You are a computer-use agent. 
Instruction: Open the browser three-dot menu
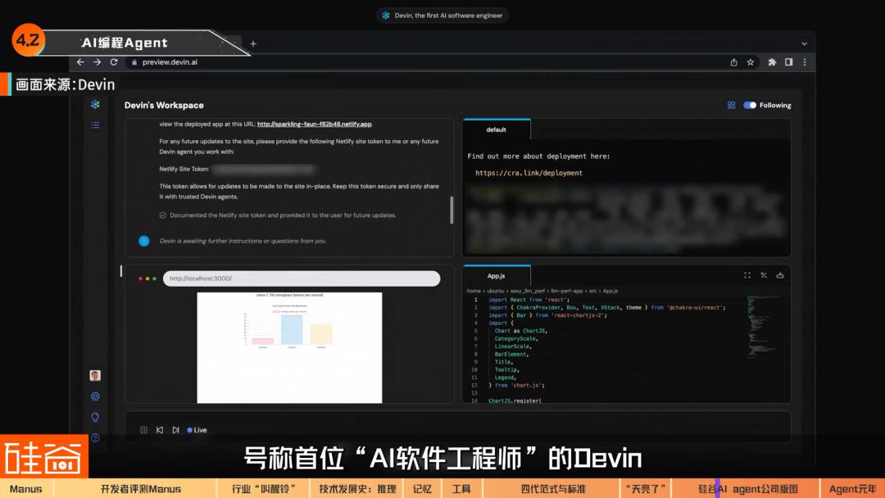point(804,61)
